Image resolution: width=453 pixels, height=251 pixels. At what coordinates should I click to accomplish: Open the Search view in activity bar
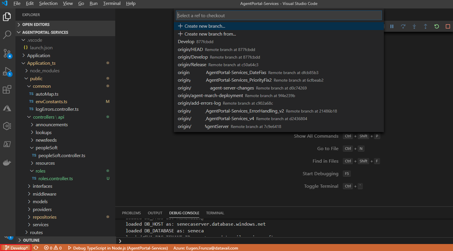click(x=7, y=35)
